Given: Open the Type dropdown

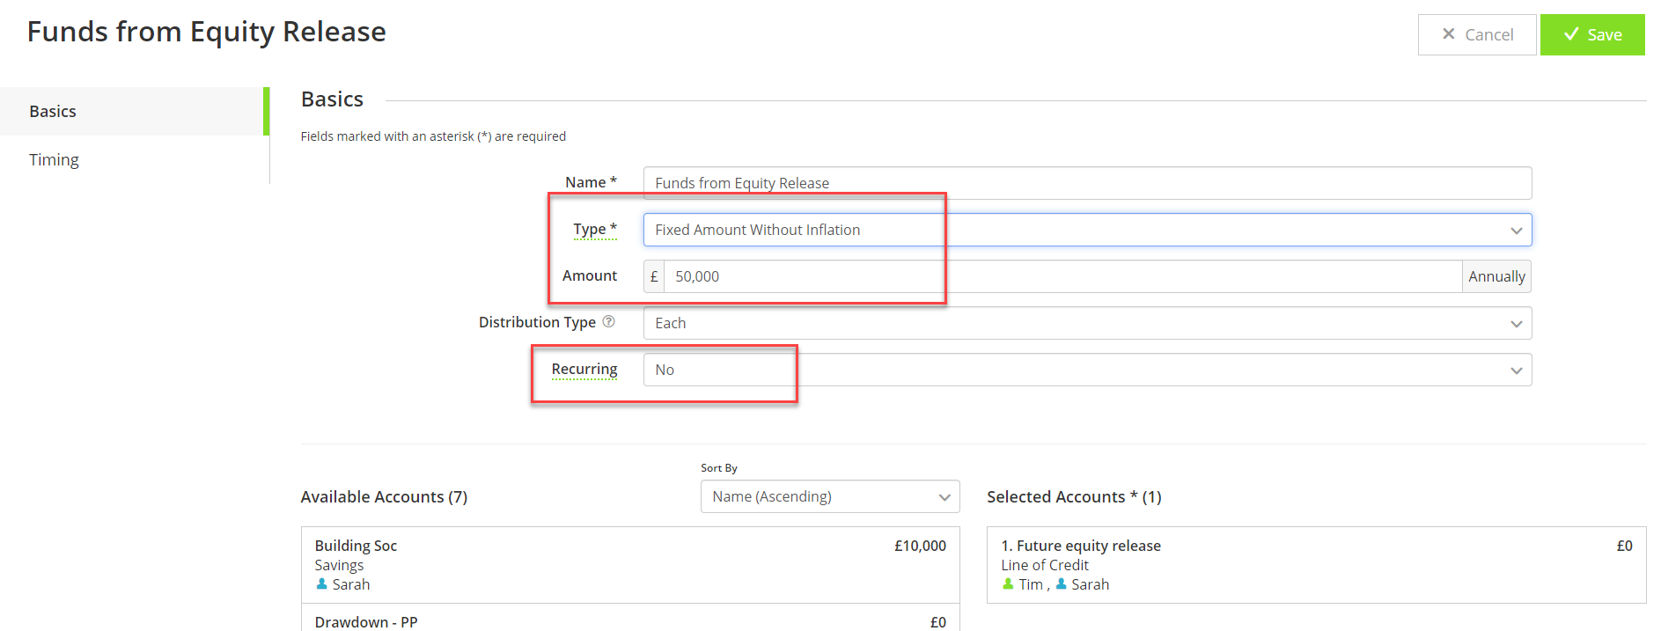Looking at the screenshot, I should tap(1087, 230).
